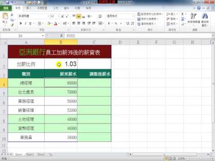Viewport: 215px width, 161px height.
Task: Click the Insert Function fx button
Action: pos(61,36)
